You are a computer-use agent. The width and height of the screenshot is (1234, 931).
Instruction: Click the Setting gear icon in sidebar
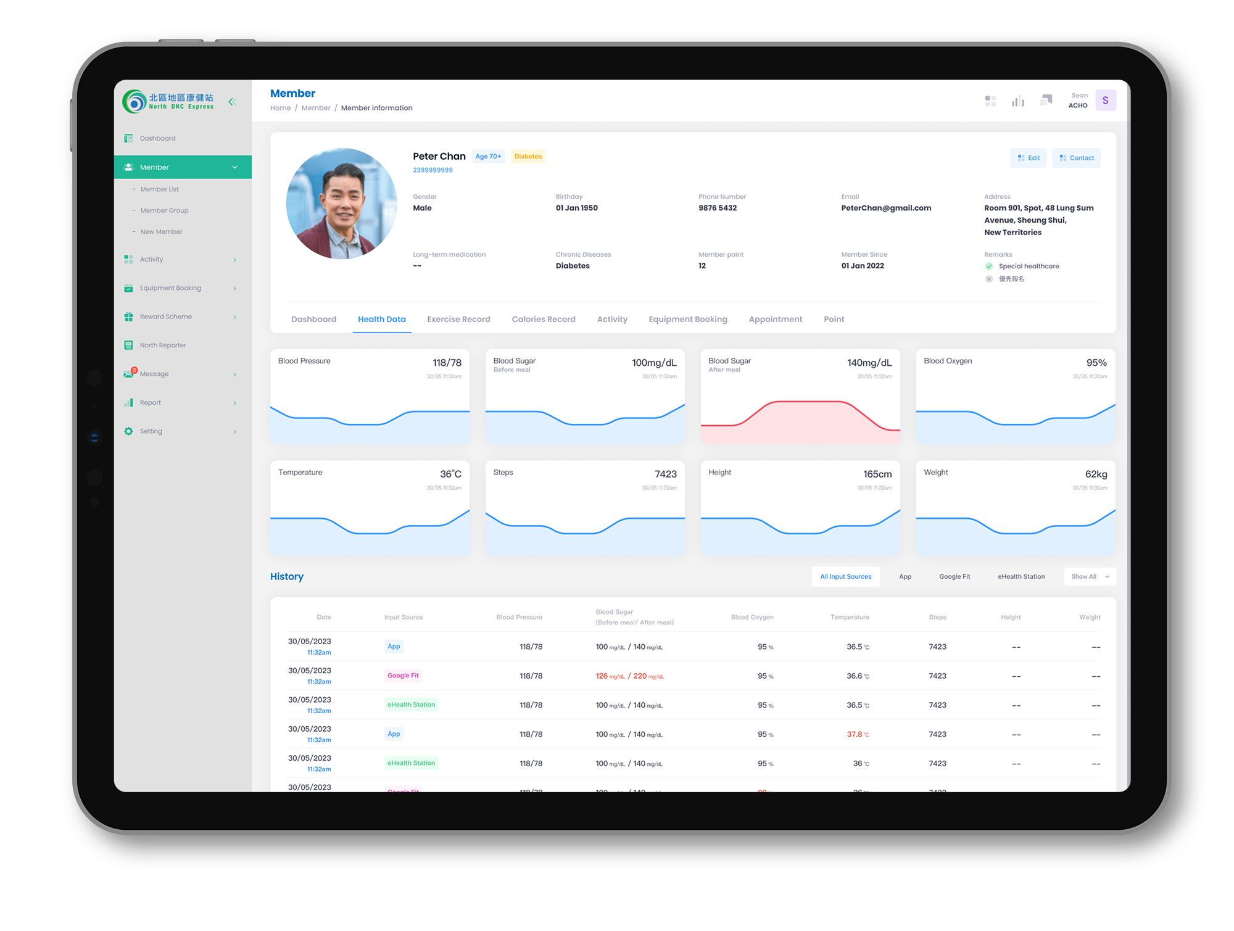(128, 431)
